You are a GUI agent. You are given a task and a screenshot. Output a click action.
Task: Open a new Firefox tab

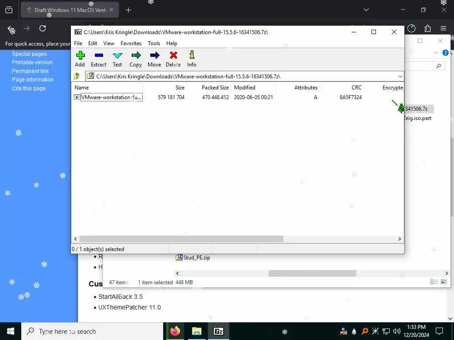(128, 10)
